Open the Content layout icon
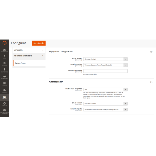 (x=4, y=84)
